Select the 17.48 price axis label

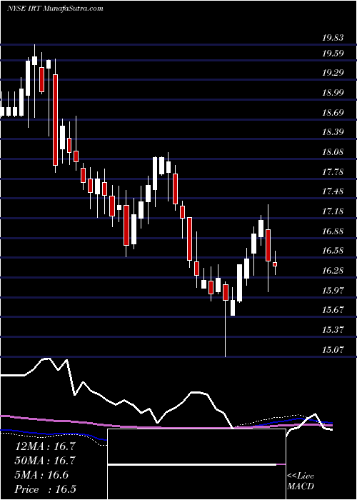click(x=333, y=191)
